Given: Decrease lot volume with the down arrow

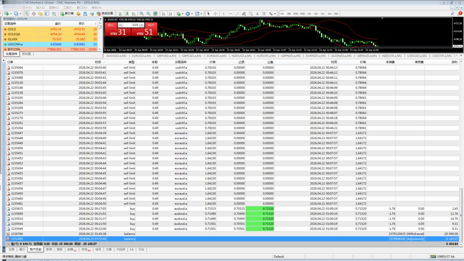Looking at the screenshot, I should [120, 25].
